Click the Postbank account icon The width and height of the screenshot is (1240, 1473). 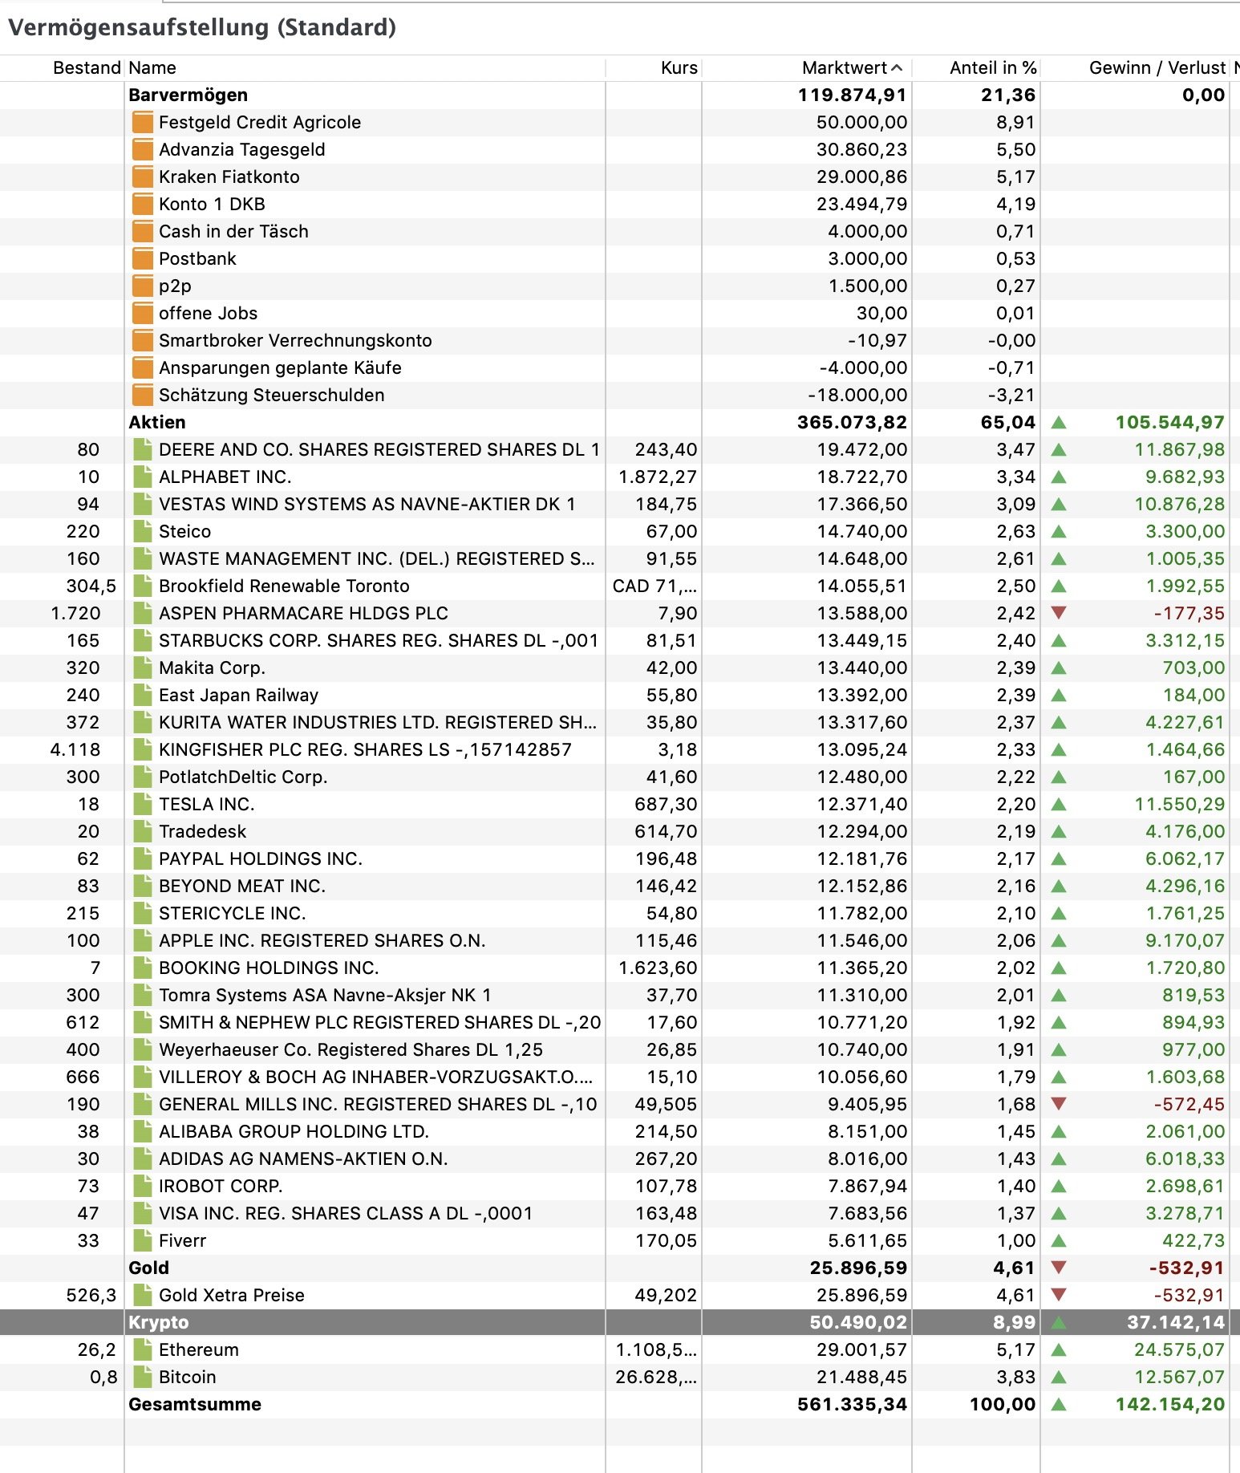143,259
